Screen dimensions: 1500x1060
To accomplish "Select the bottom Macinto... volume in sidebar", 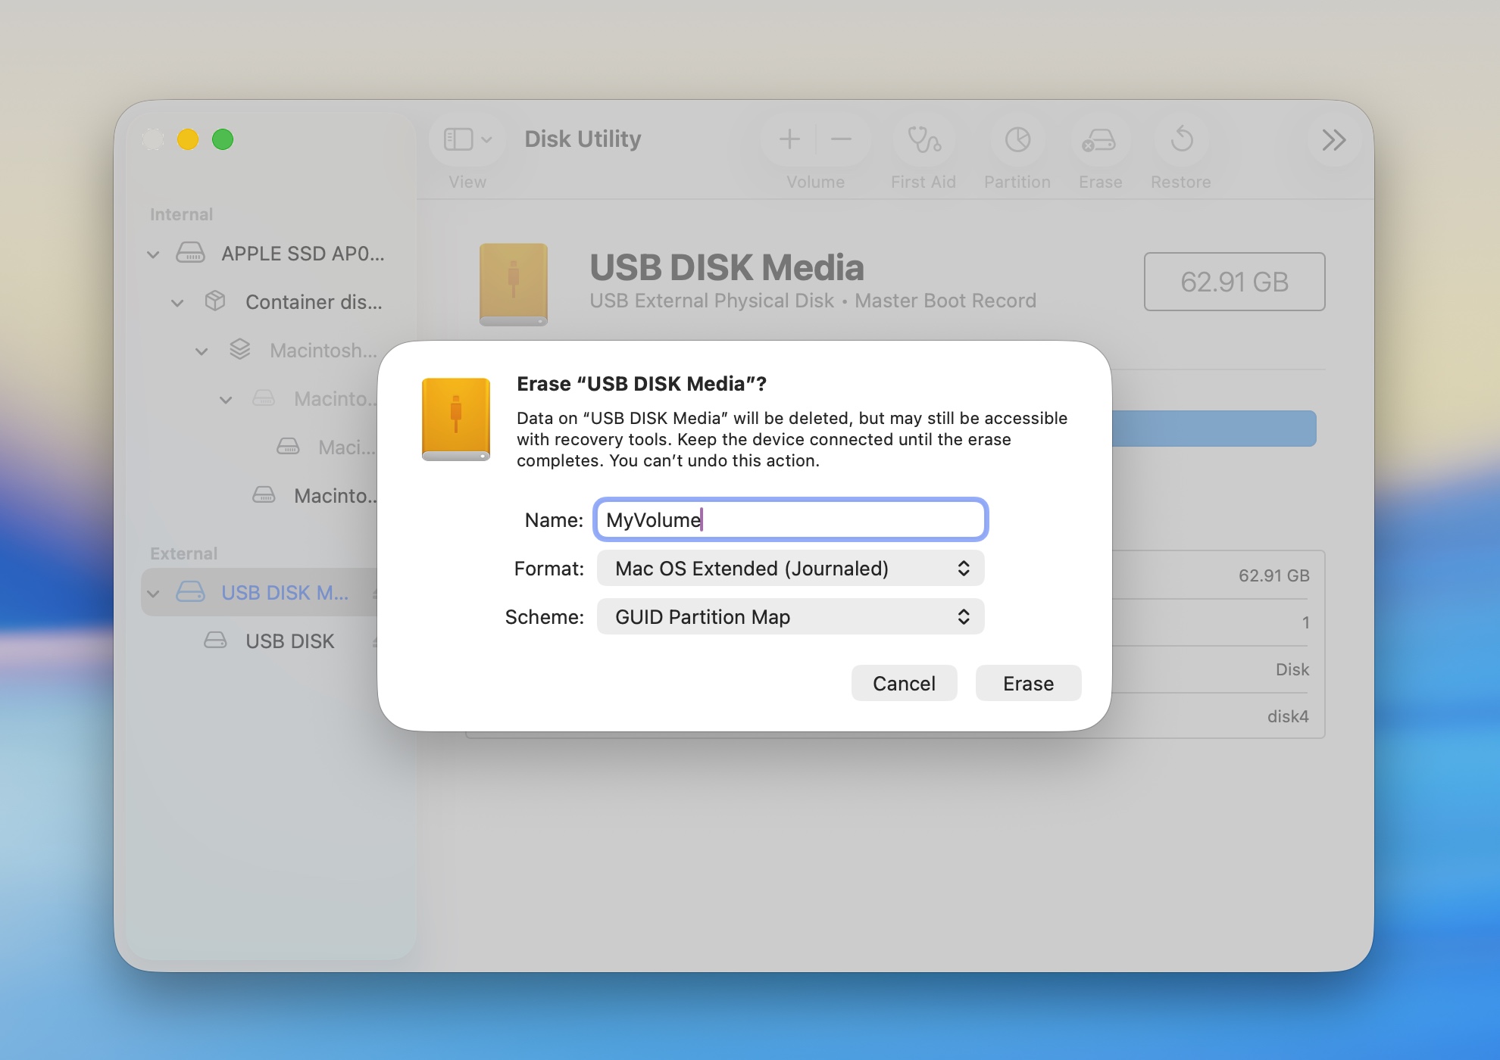I will 333,496.
